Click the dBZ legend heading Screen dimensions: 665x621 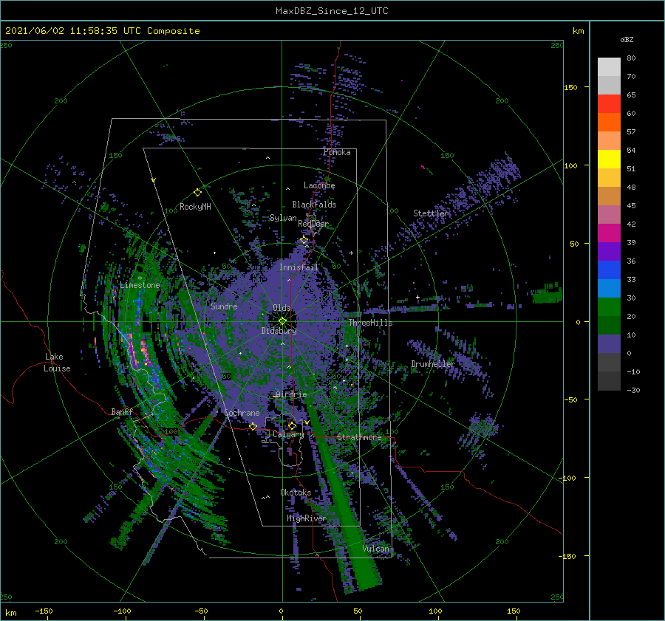(x=627, y=40)
